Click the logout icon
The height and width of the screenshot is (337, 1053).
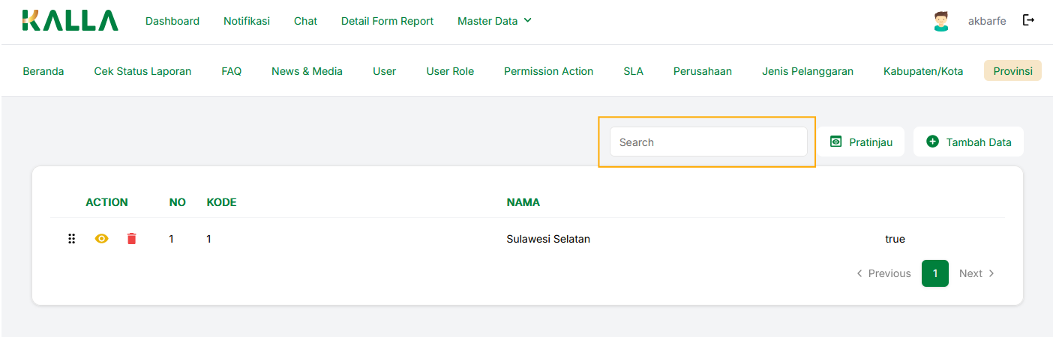click(1028, 20)
